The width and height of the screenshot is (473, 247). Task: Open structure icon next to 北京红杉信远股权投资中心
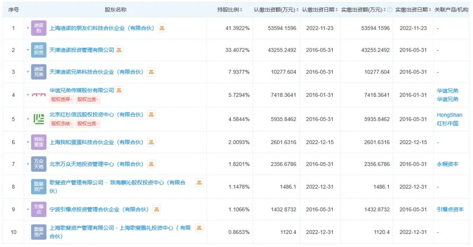pos(151,115)
